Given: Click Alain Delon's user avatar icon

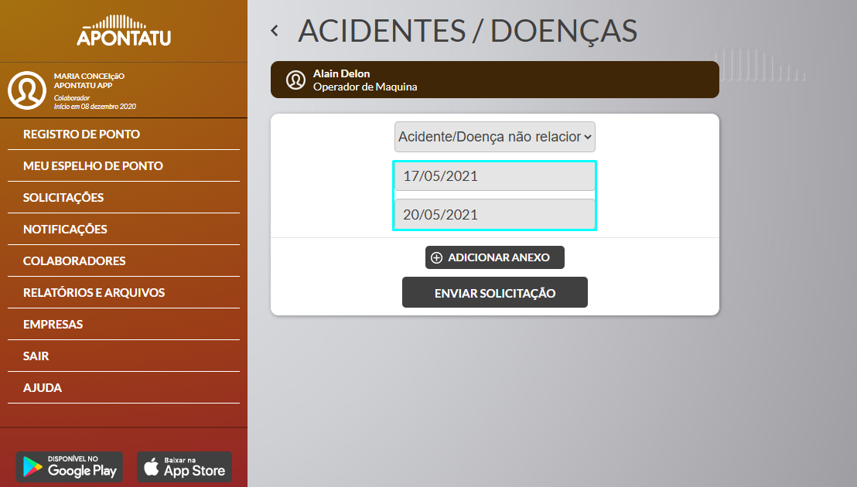Looking at the screenshot, I should (x=295, y=80).
